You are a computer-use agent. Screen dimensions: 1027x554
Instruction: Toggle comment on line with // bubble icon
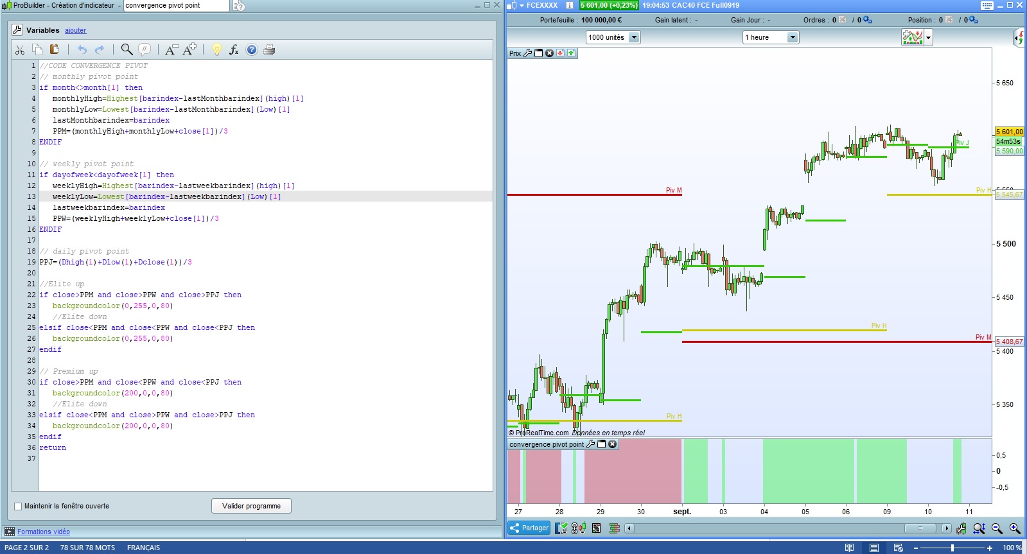(x=145, y=49)
